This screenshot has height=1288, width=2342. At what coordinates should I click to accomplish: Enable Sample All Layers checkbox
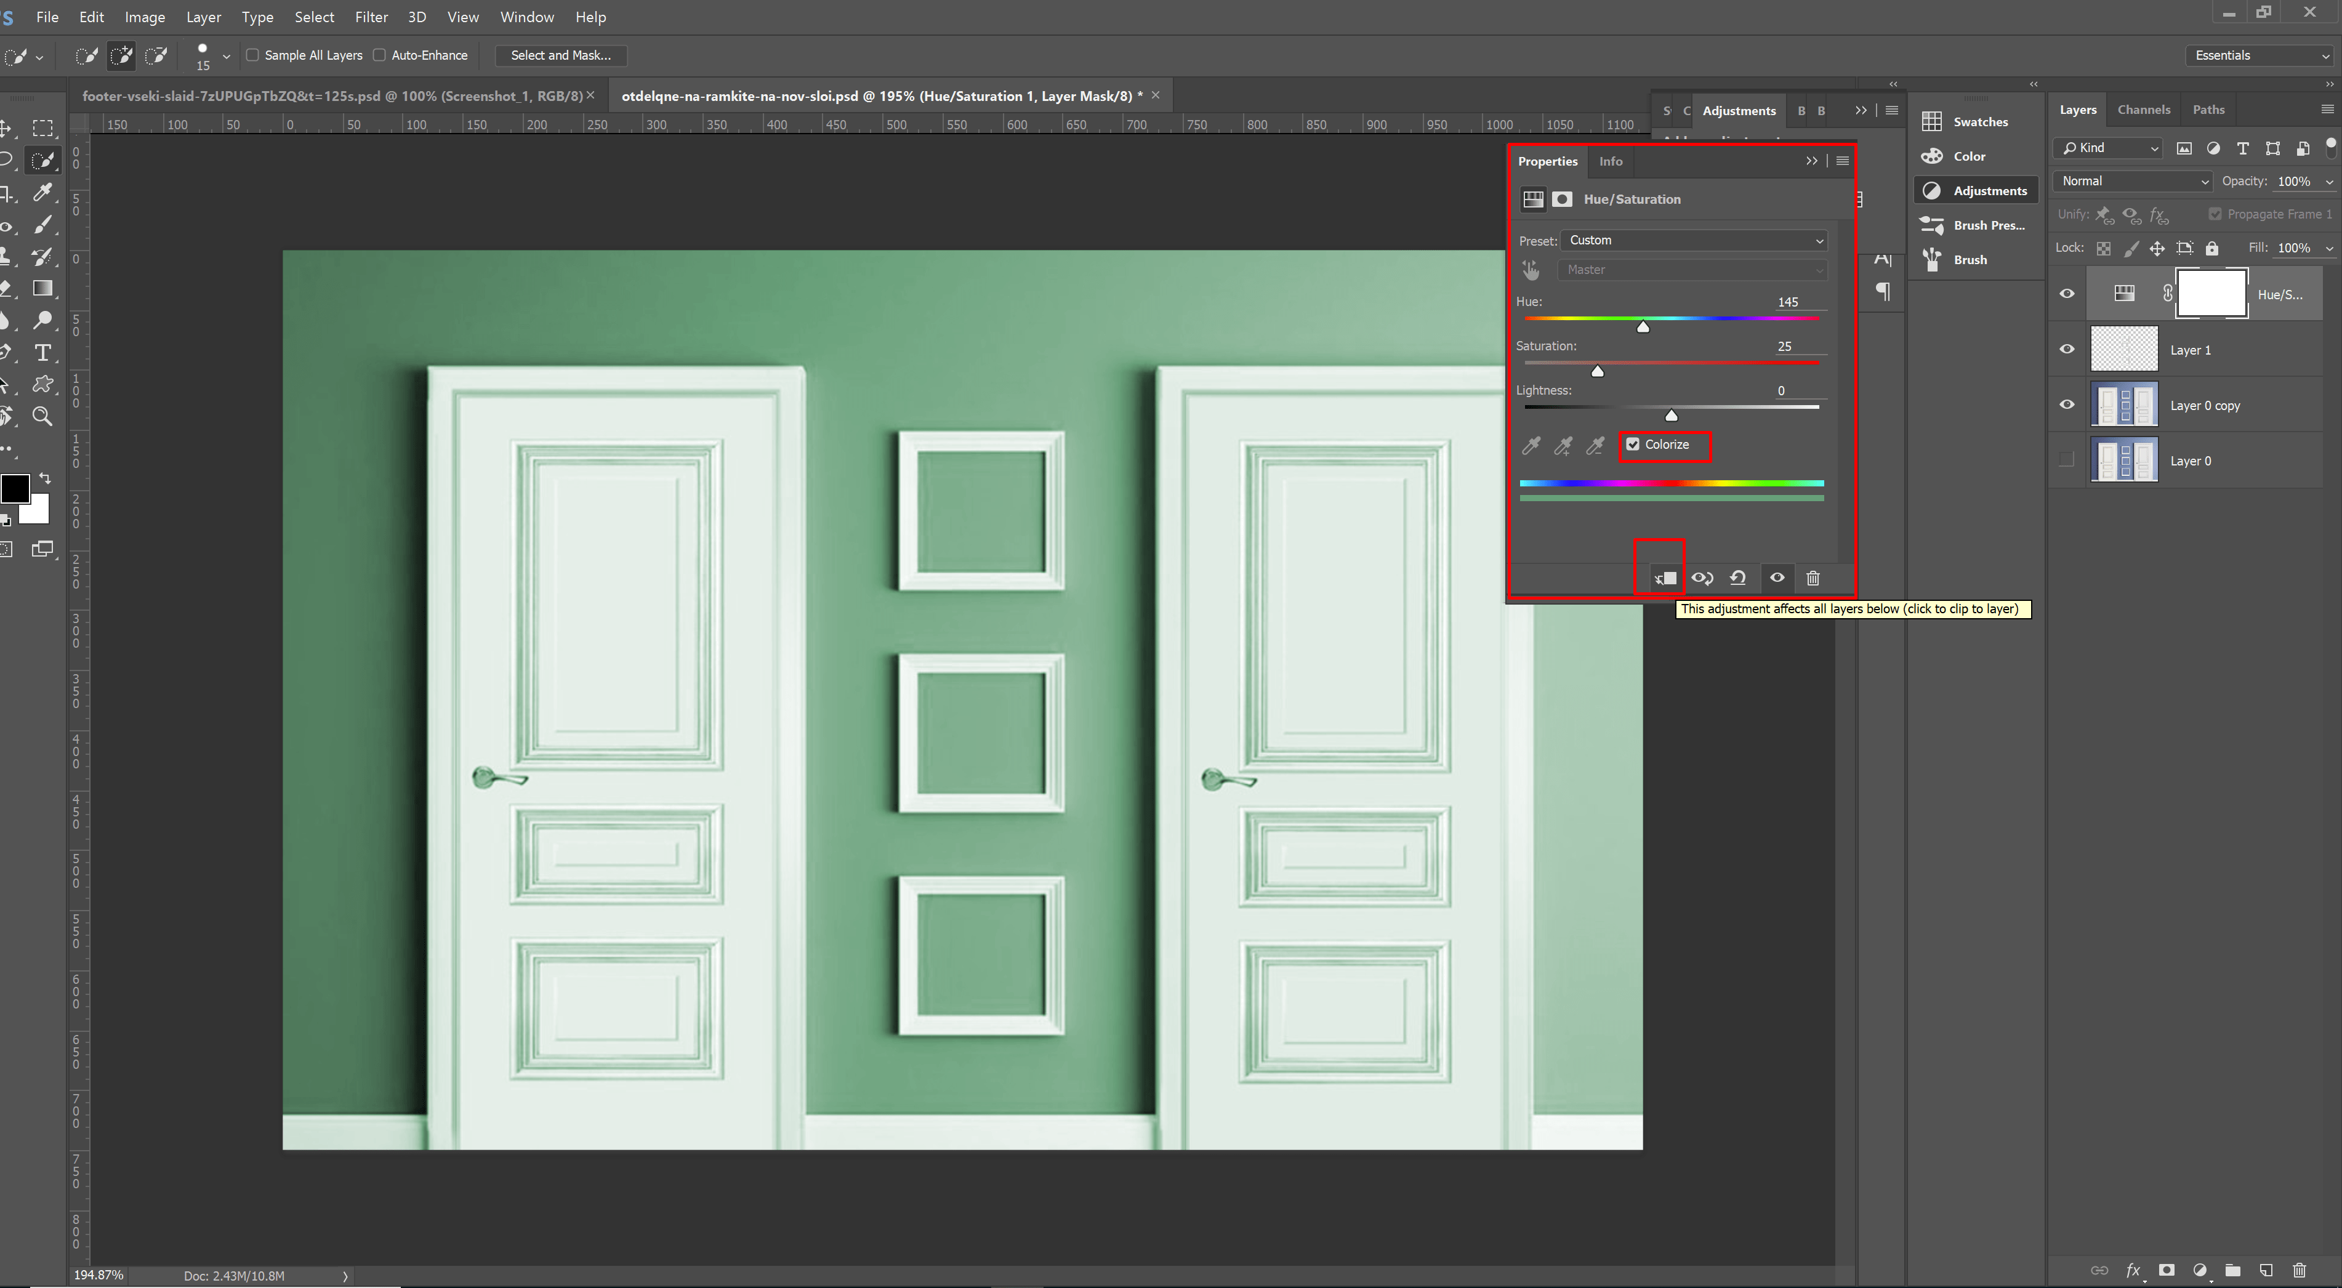point(253,55)
